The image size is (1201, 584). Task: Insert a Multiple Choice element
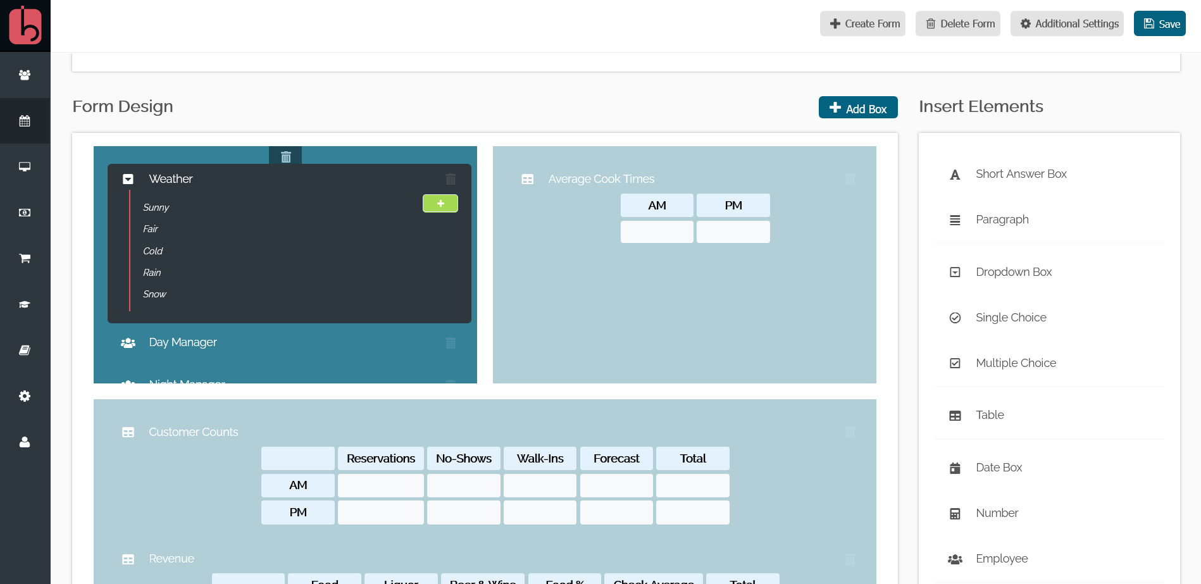pyautogui.click(x=1015, y=363)
